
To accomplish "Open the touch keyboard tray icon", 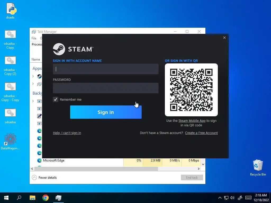I will (x=248, y=198).
